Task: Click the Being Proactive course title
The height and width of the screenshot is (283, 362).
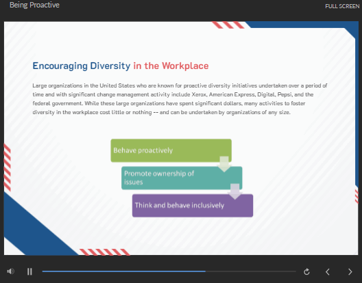Action: [x=35, y=5]
